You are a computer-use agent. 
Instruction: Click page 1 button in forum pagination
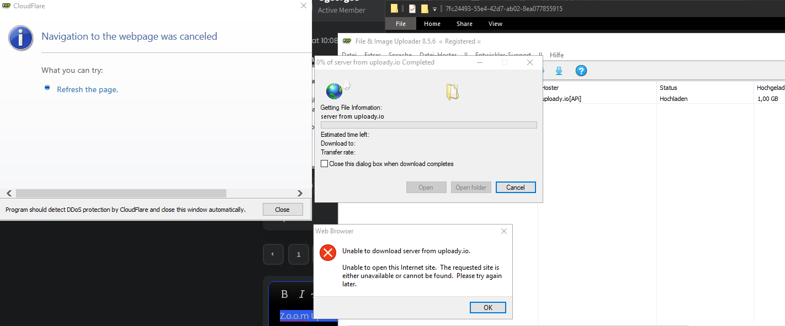(299, 254)
